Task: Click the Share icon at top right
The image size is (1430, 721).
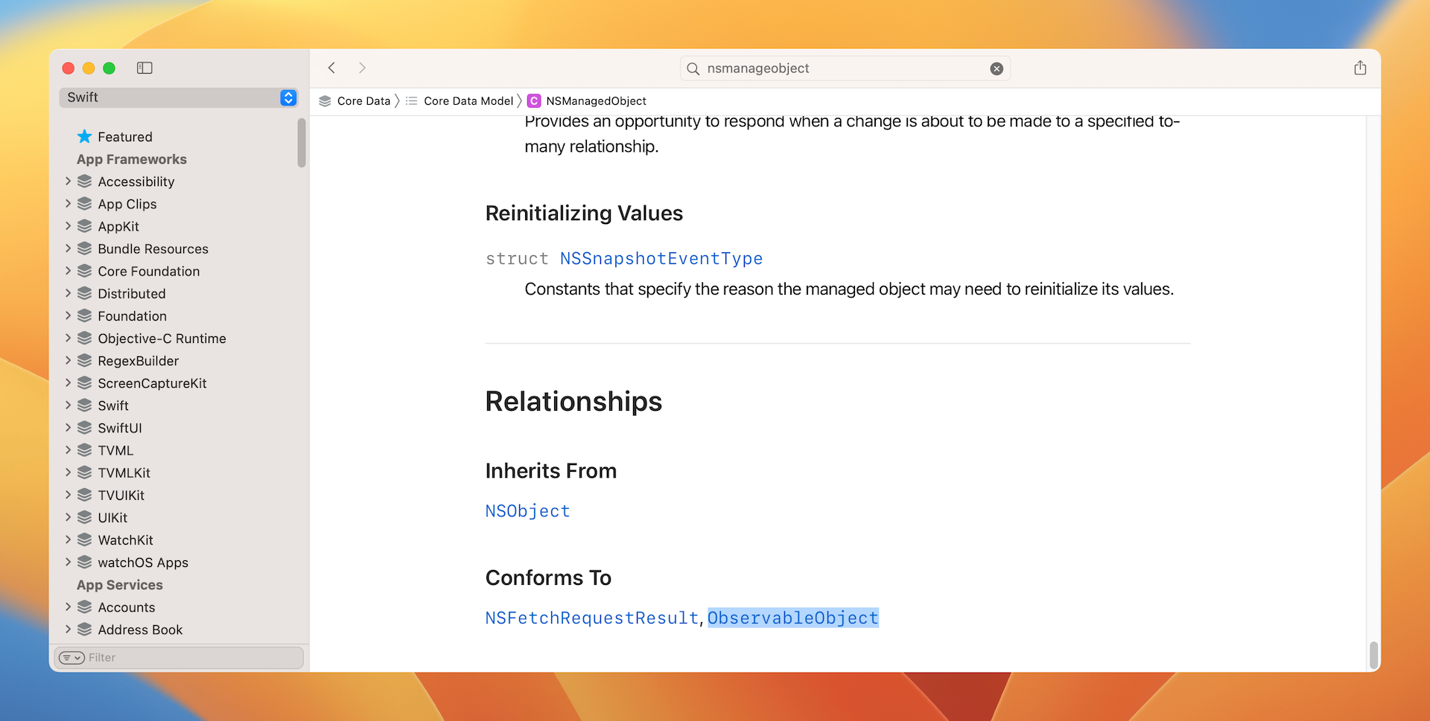Action: pos(1361,68)
